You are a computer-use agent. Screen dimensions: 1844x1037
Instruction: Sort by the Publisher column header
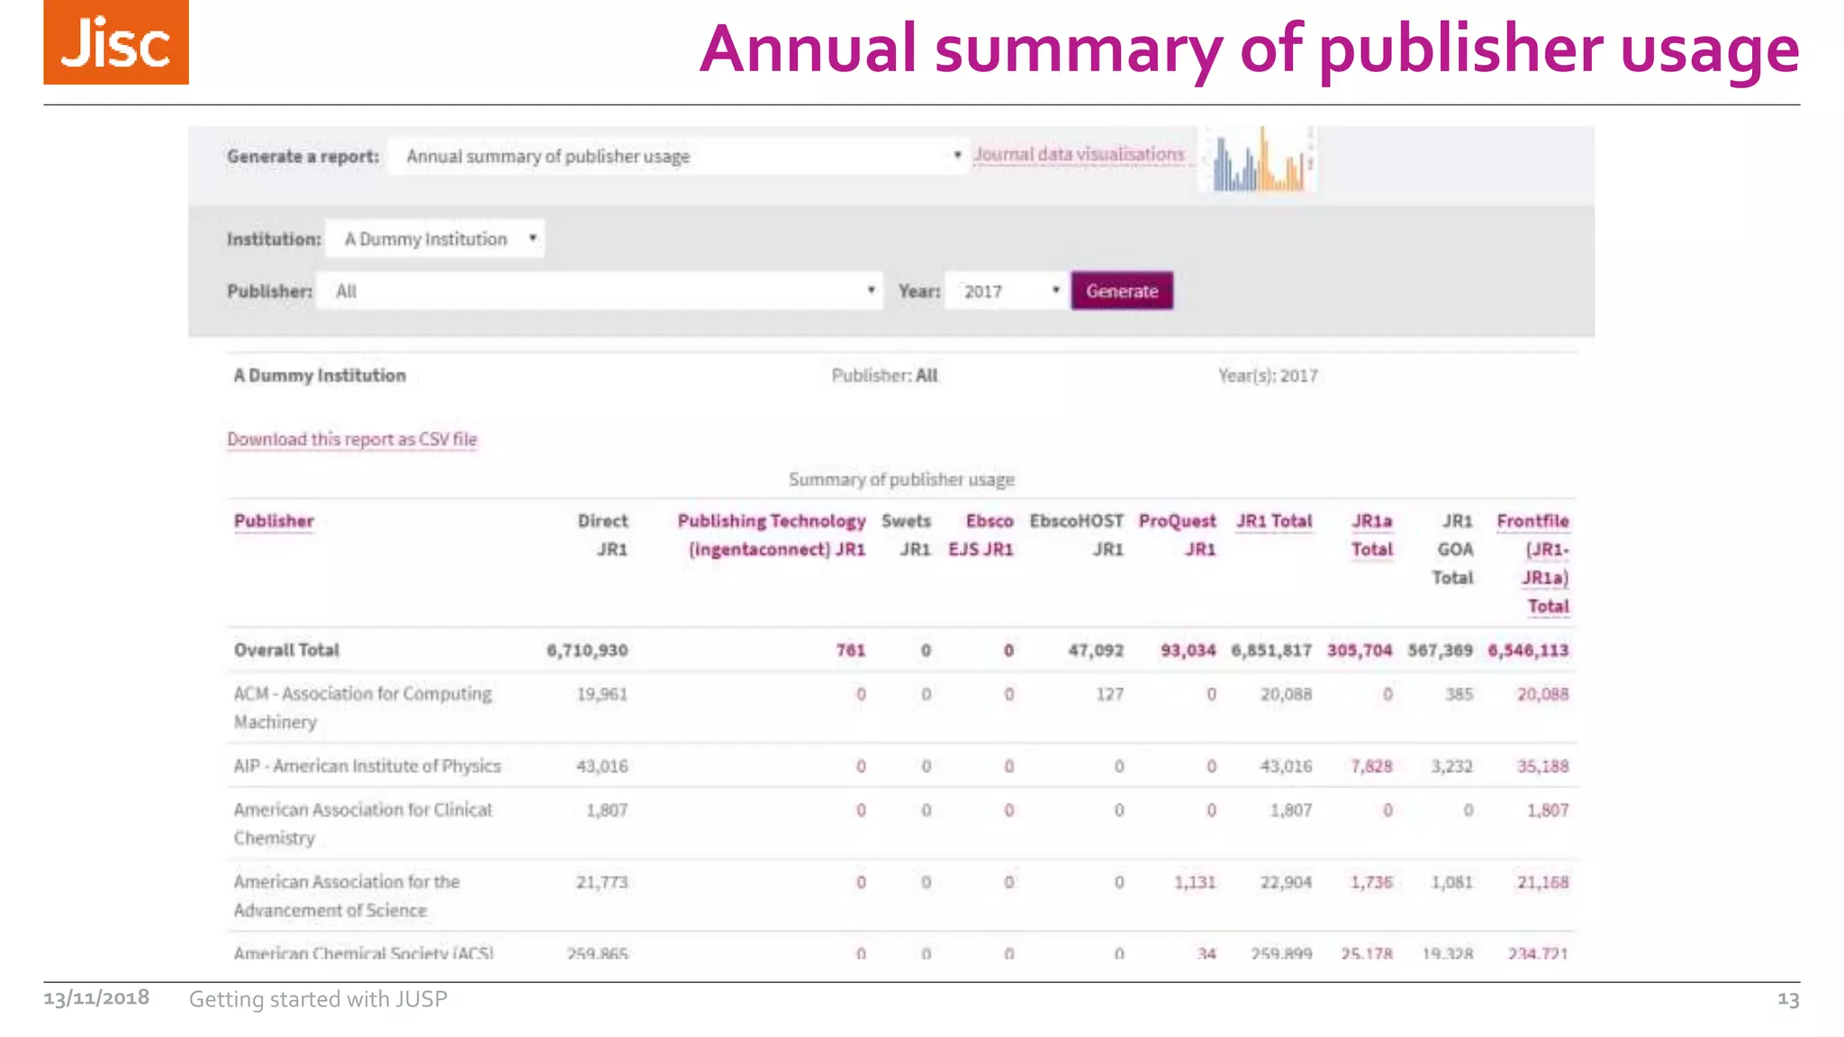274,521
